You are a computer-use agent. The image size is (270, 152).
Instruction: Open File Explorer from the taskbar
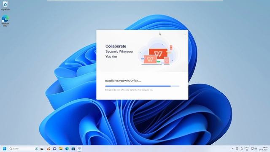(61, 149)
